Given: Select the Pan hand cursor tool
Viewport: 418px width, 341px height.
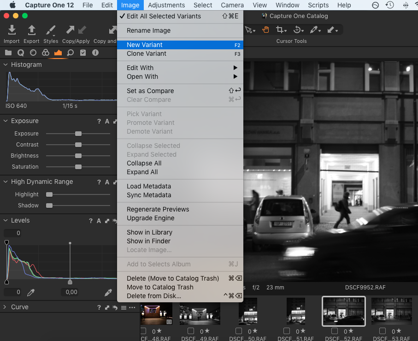Looking at the screenshot, I should pyautogui.click(x=265, y=30).
